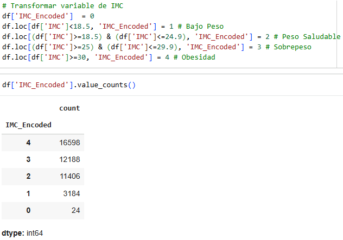
Task: Click the 'dtype: int64' output text
Action: [x=22, y=233]
